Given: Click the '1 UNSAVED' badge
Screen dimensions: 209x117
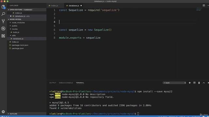Looking at the screenshot, I should coord(28,10).
